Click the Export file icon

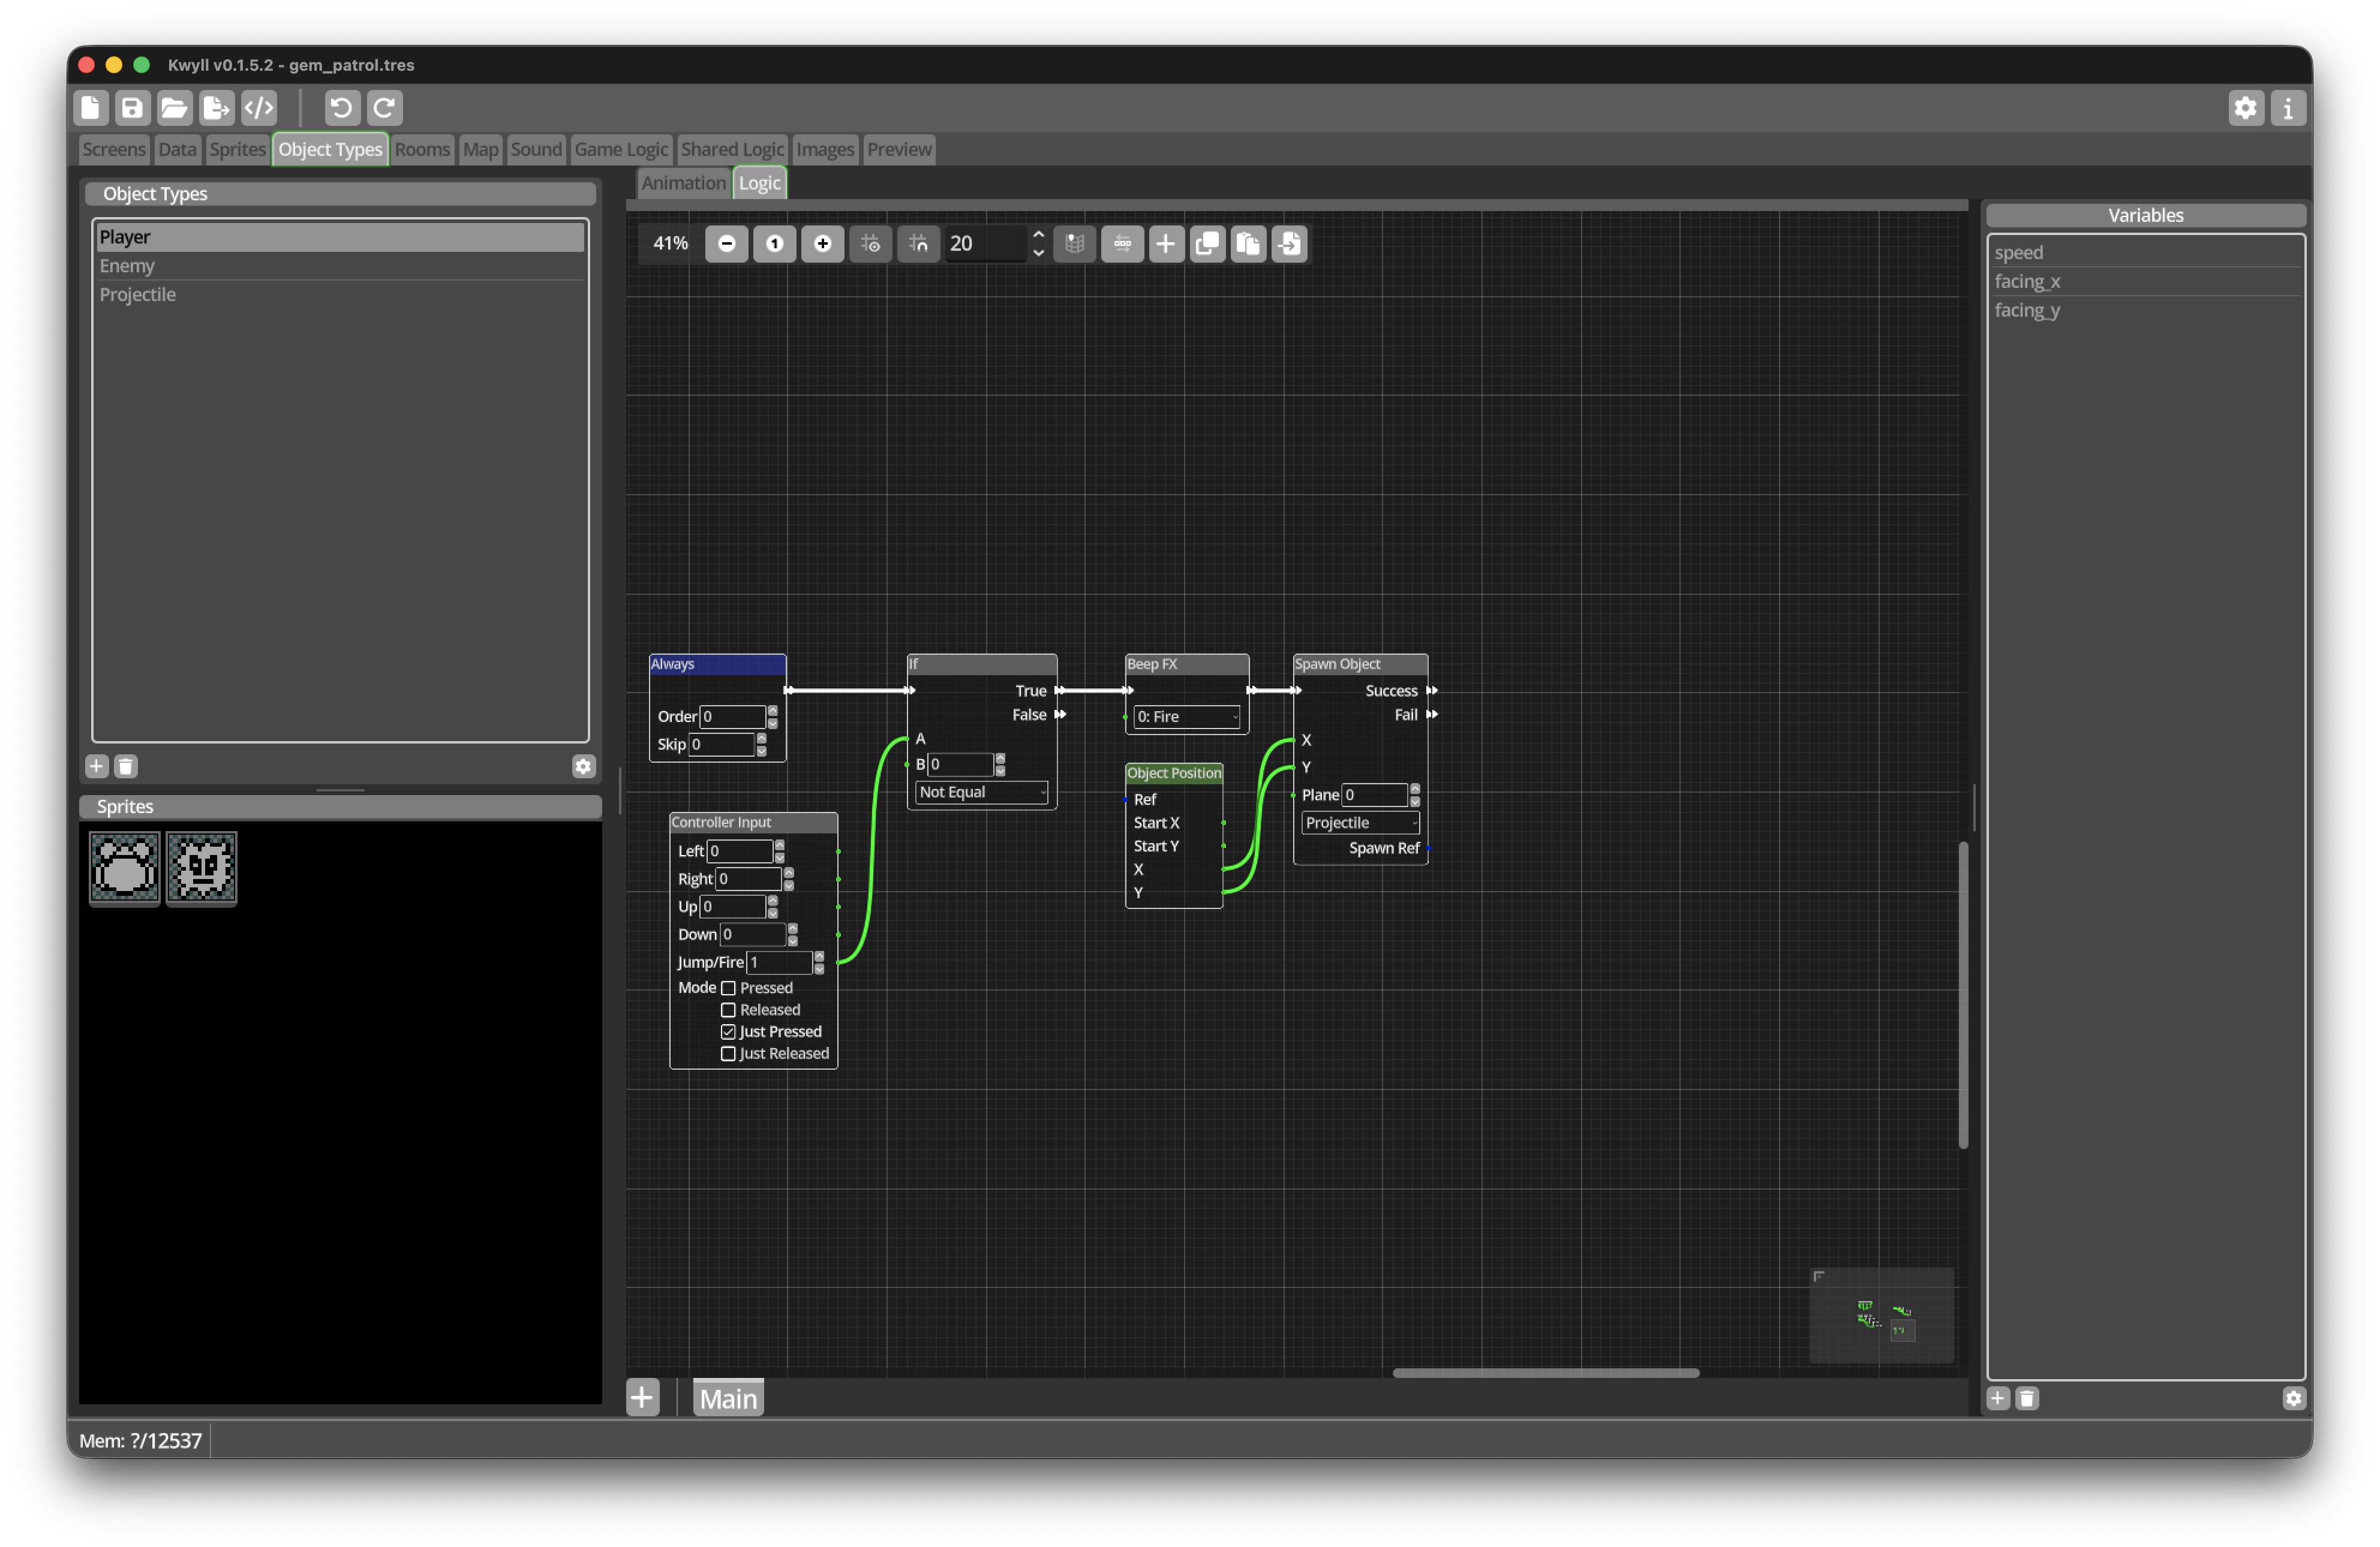[x=216, y=108]
